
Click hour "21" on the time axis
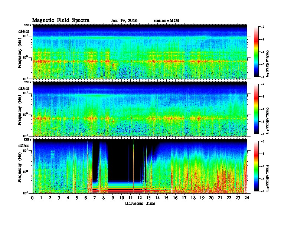(x=220, y=198)
